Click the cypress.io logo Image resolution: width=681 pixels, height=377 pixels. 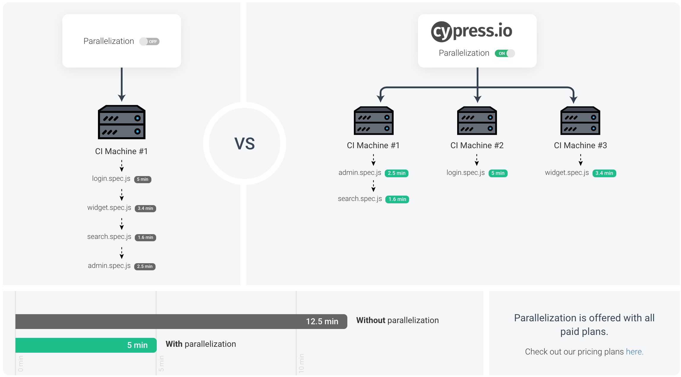(x=471, y=31)
